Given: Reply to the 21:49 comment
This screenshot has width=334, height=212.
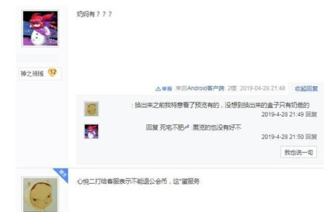Looking at the screenshot, I should [x=311, y=114].
